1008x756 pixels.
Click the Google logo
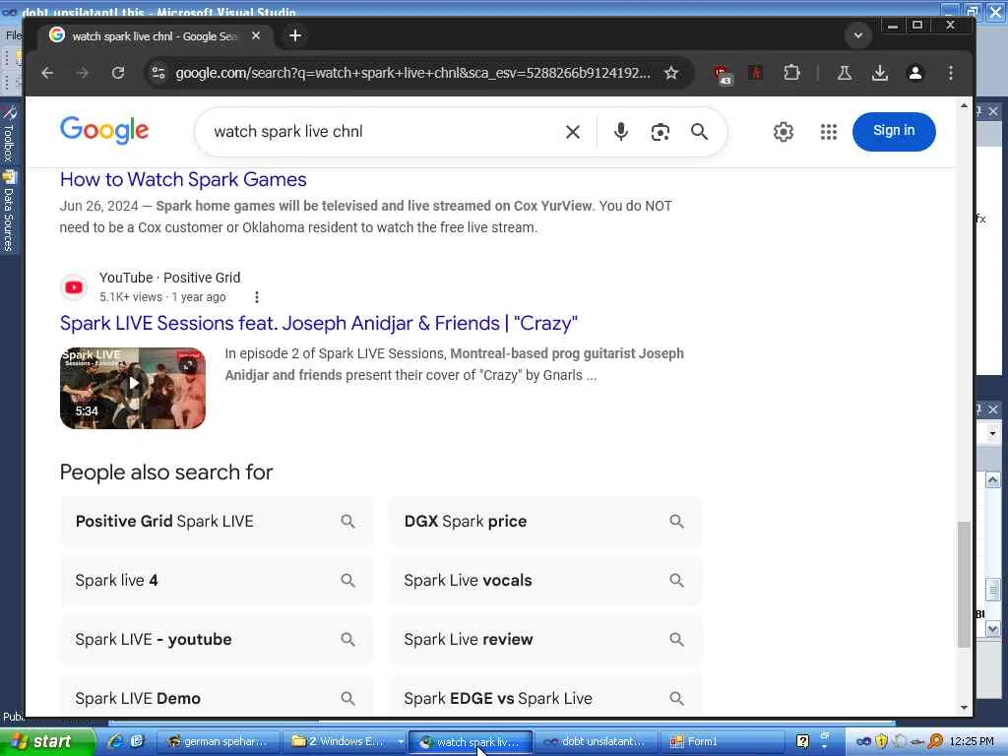[104, 131]
